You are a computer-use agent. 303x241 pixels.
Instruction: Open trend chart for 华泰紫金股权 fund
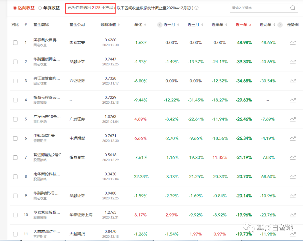[293, 215]
